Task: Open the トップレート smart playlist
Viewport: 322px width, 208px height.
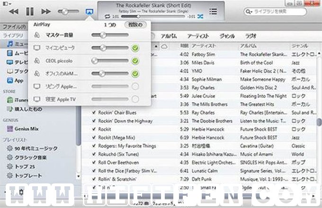Action: (24, 176)
